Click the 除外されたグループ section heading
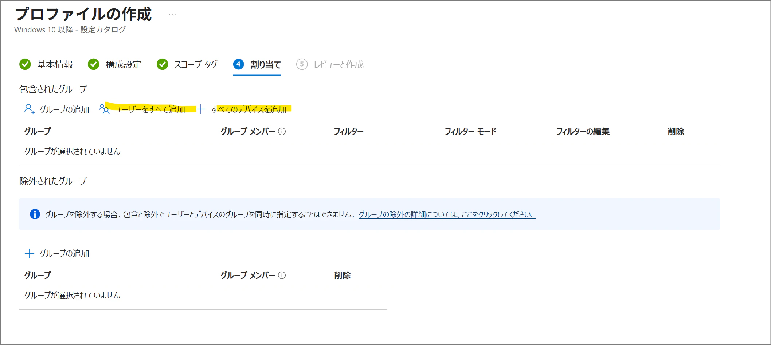This screenshot has width=771, height=345. 53,181
